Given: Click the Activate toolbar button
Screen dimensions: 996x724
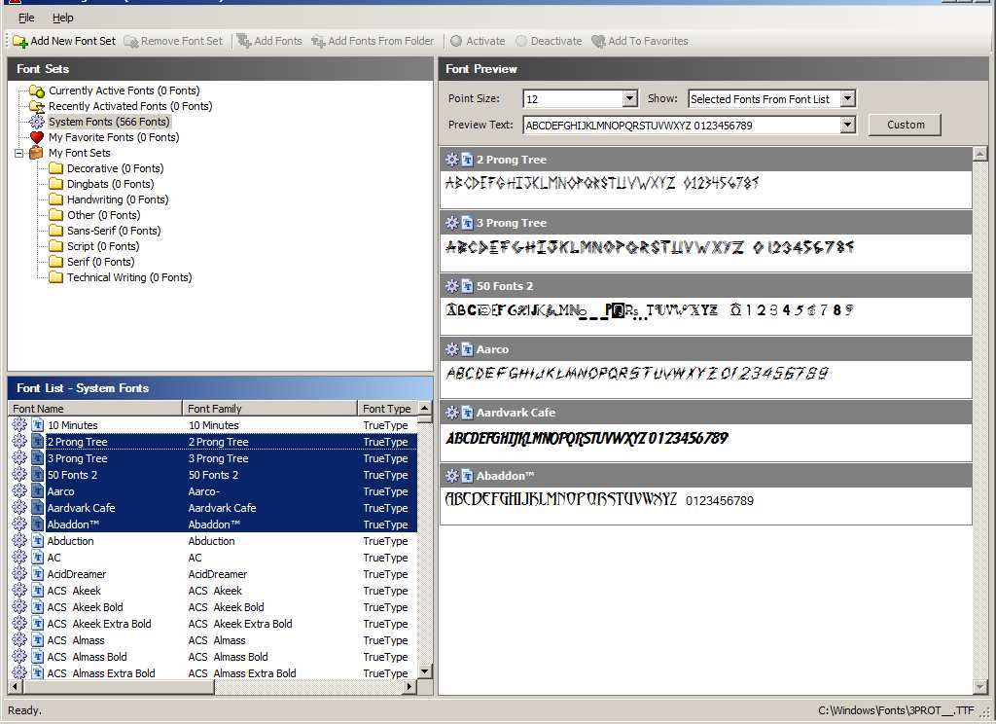Looking at the screenshot, I should (478, 41).
